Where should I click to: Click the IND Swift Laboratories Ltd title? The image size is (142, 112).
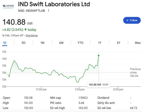(x=54, y=4)
